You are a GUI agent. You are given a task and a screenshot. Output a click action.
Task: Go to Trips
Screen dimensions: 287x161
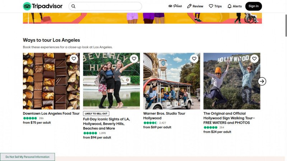[215, 6]
